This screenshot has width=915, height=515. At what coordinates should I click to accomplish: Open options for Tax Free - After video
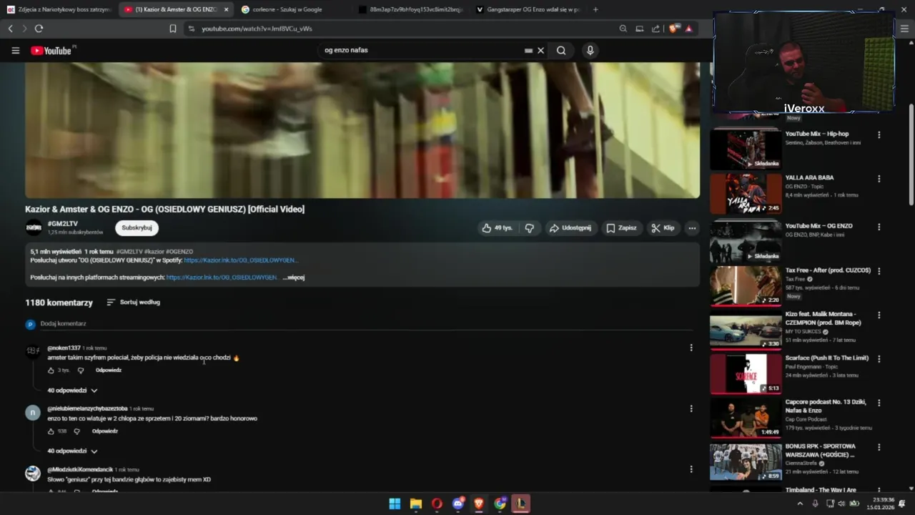pos(879,271)
